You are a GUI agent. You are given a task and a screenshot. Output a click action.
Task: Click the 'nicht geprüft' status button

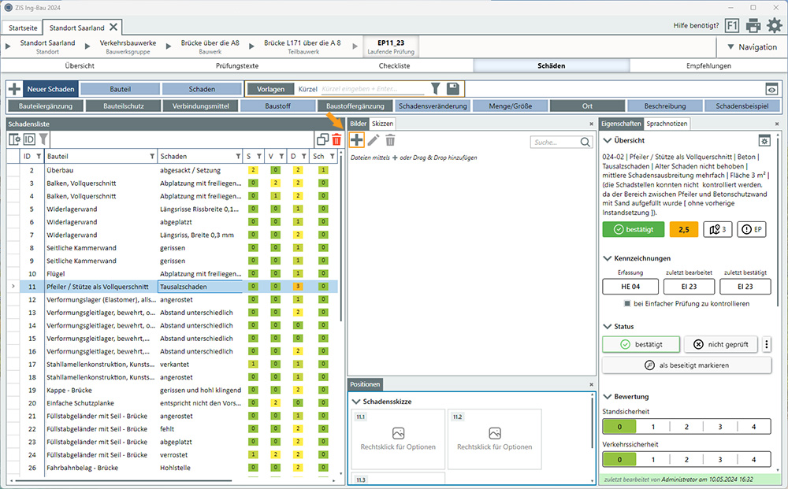[x=720, y=344]
